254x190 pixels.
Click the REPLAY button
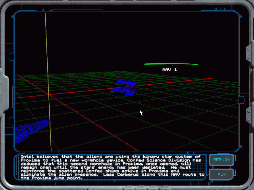tap(221, 160)
